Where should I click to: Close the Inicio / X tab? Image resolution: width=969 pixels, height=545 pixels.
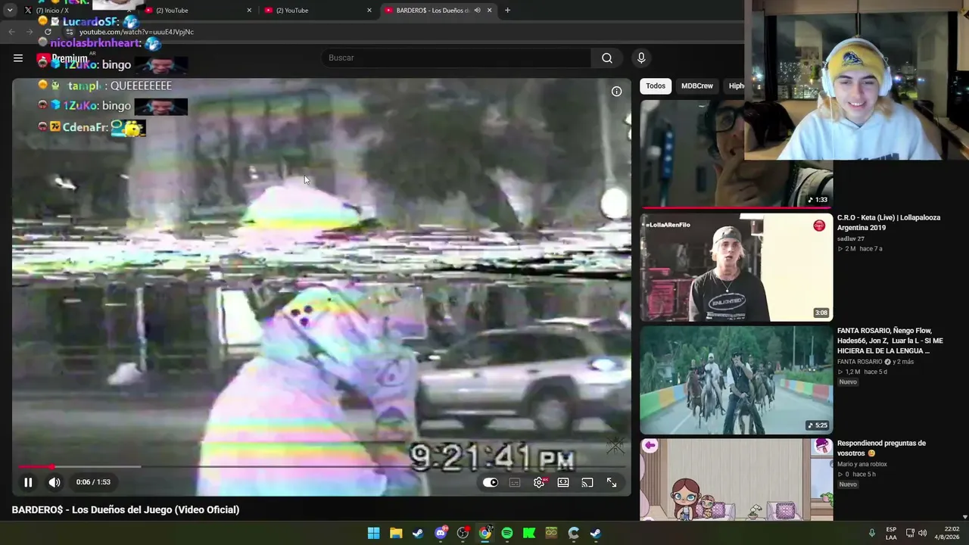129,10
